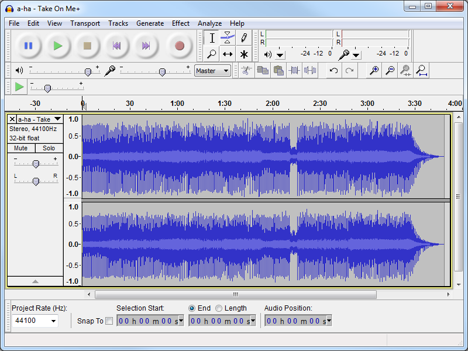The height and width of the screenshot is (351, 468).
Task: Select the Selection tool
Action: click(x=212, y=37)
